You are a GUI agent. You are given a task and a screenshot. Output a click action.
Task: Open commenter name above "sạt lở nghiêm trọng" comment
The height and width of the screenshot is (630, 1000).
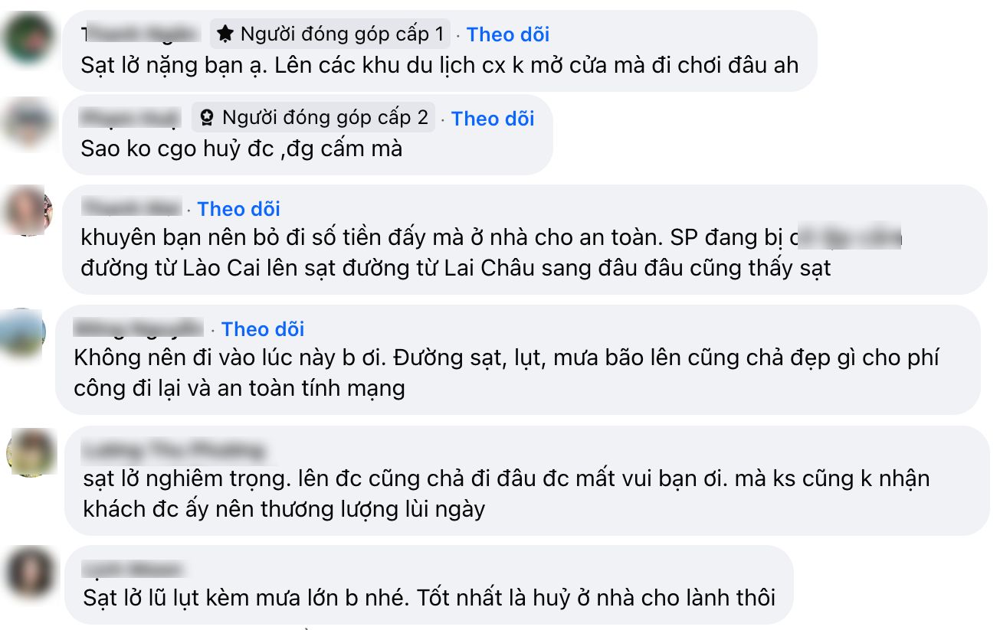point(172,450)
